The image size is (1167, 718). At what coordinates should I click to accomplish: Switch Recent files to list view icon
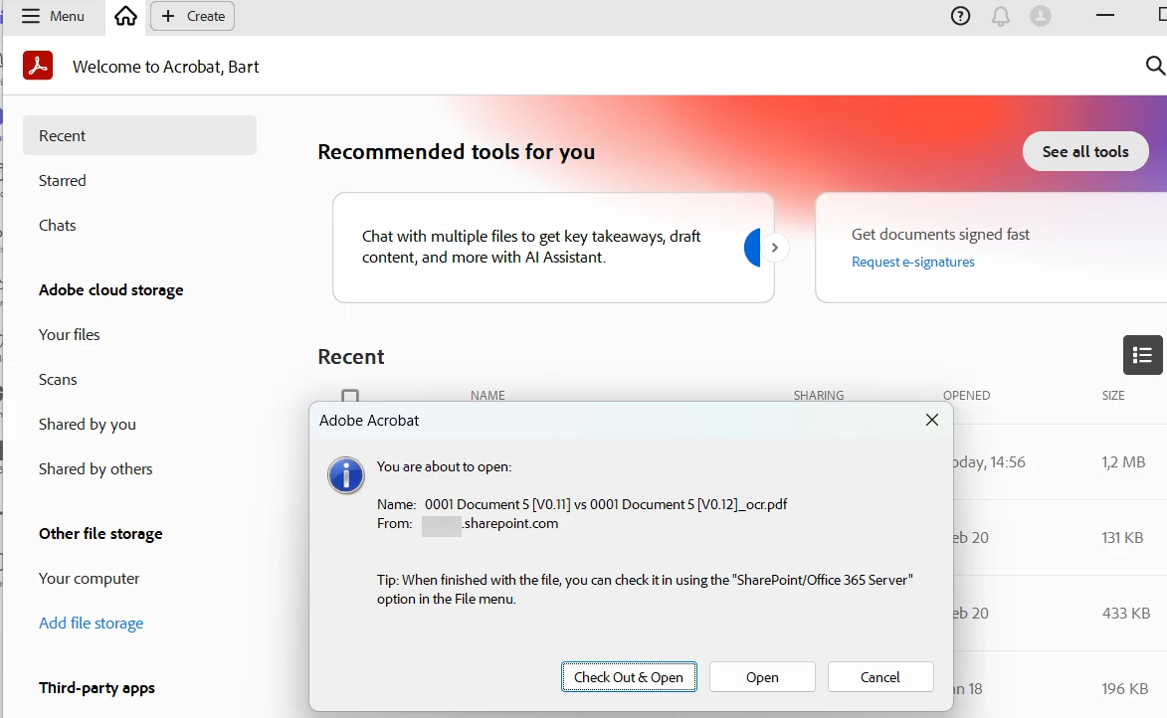pos(1142,355)
